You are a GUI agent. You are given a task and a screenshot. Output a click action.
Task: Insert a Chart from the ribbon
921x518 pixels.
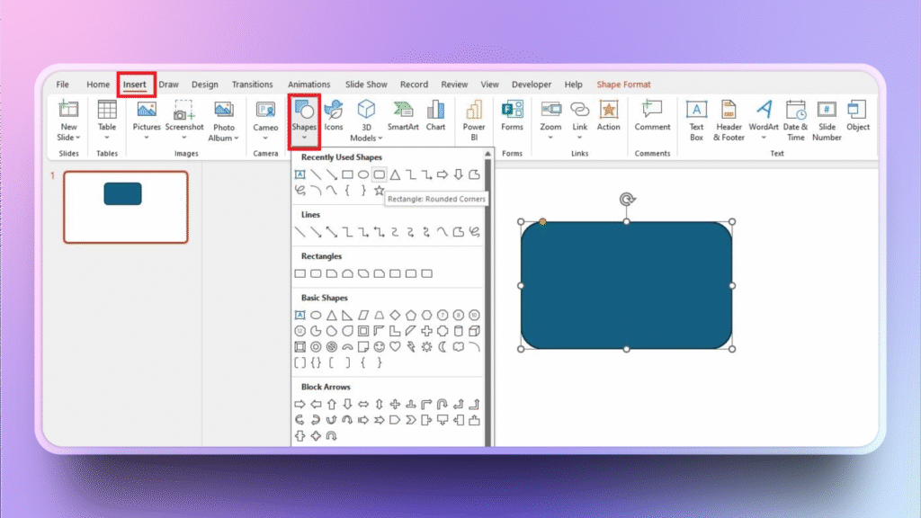[x=435, y=111]
